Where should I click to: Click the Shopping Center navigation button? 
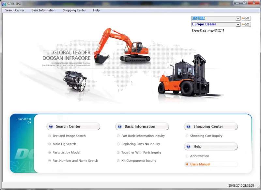tap(211, 126)
